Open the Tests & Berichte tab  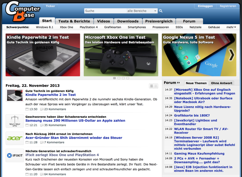(74, 21)
